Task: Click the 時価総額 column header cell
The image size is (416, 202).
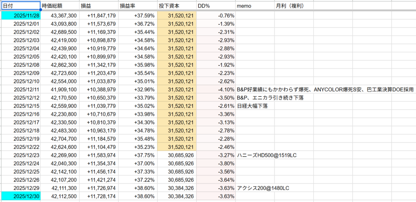Action: click(59, 7)
